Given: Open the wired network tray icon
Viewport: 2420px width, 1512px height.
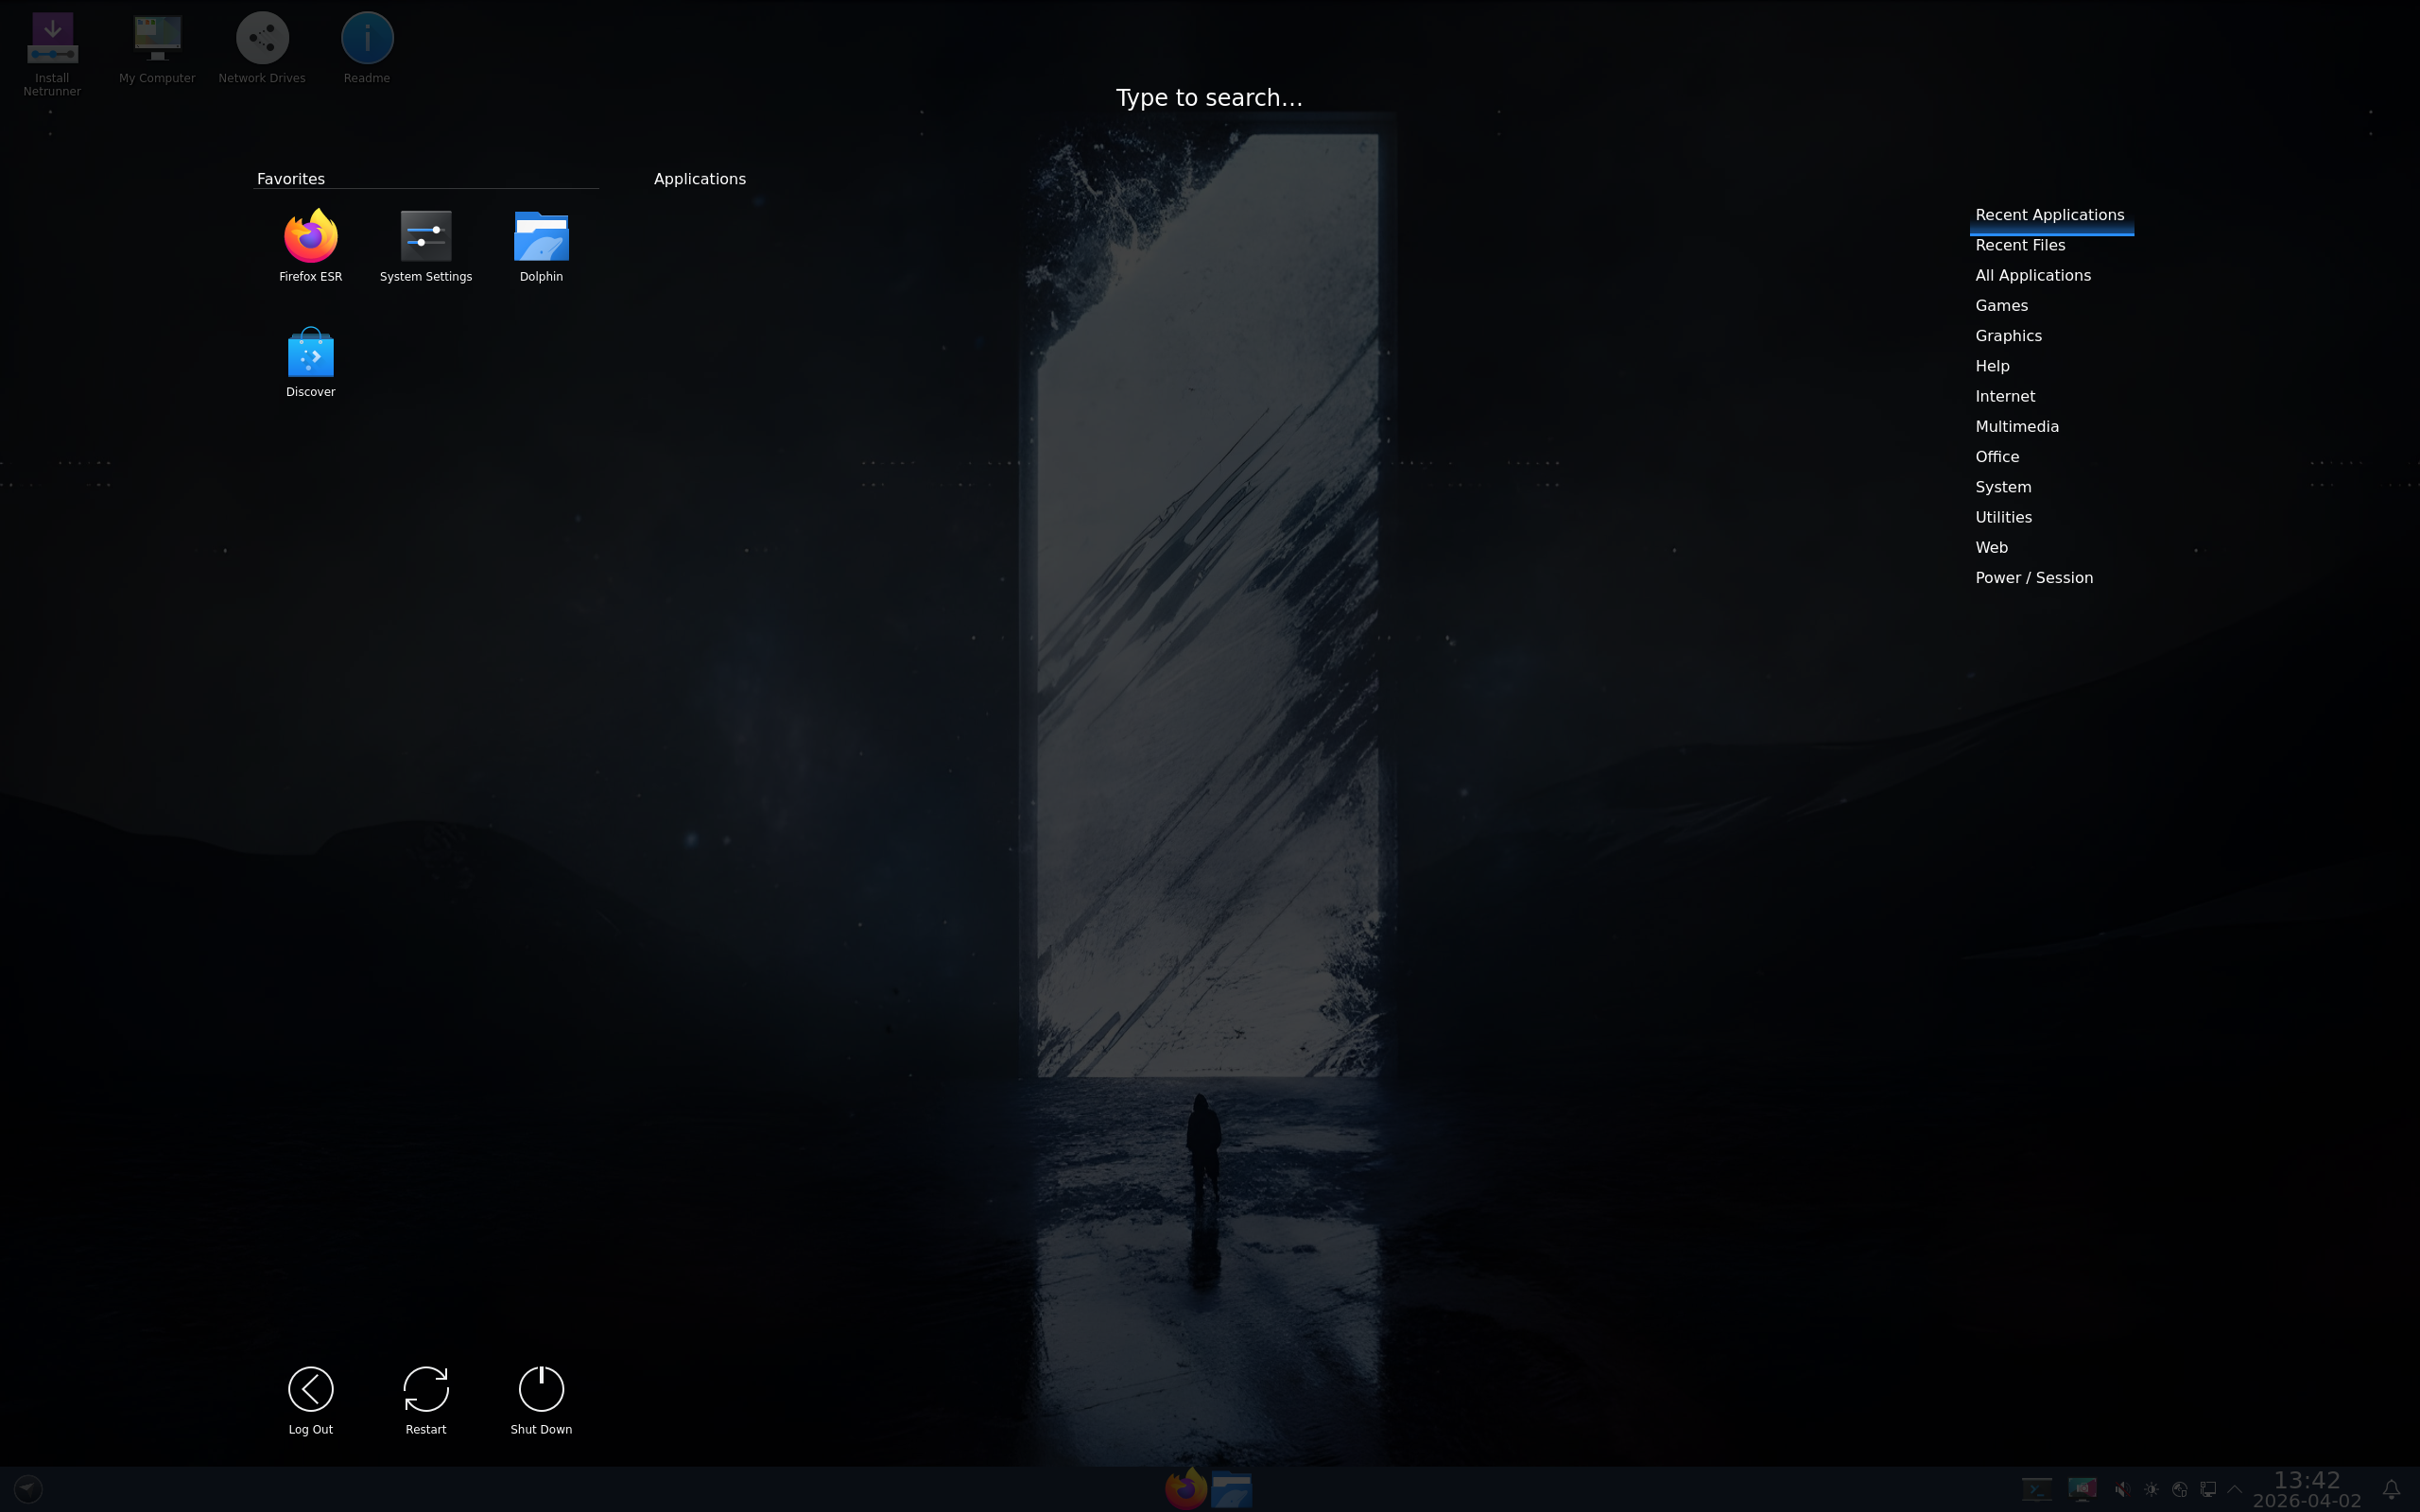Looking at the screenshot, I should point(2208,1489).
